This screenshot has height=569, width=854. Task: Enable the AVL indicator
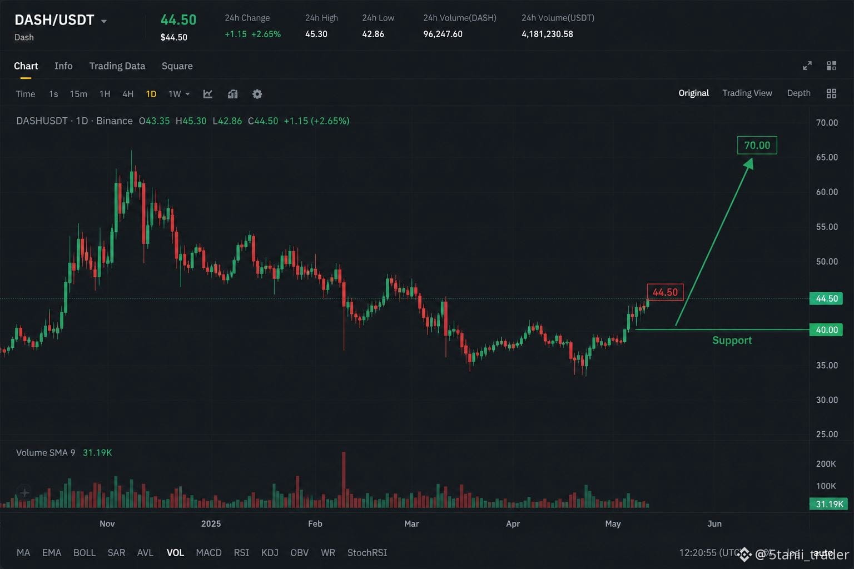click(145, 552)
